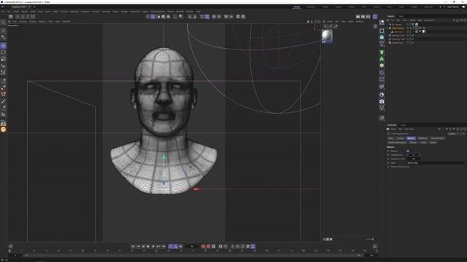Open the green Subdivision Surface generator icon
Viewport: 467px width, 262px height.
pyautogui.click(x=382, y=52)
